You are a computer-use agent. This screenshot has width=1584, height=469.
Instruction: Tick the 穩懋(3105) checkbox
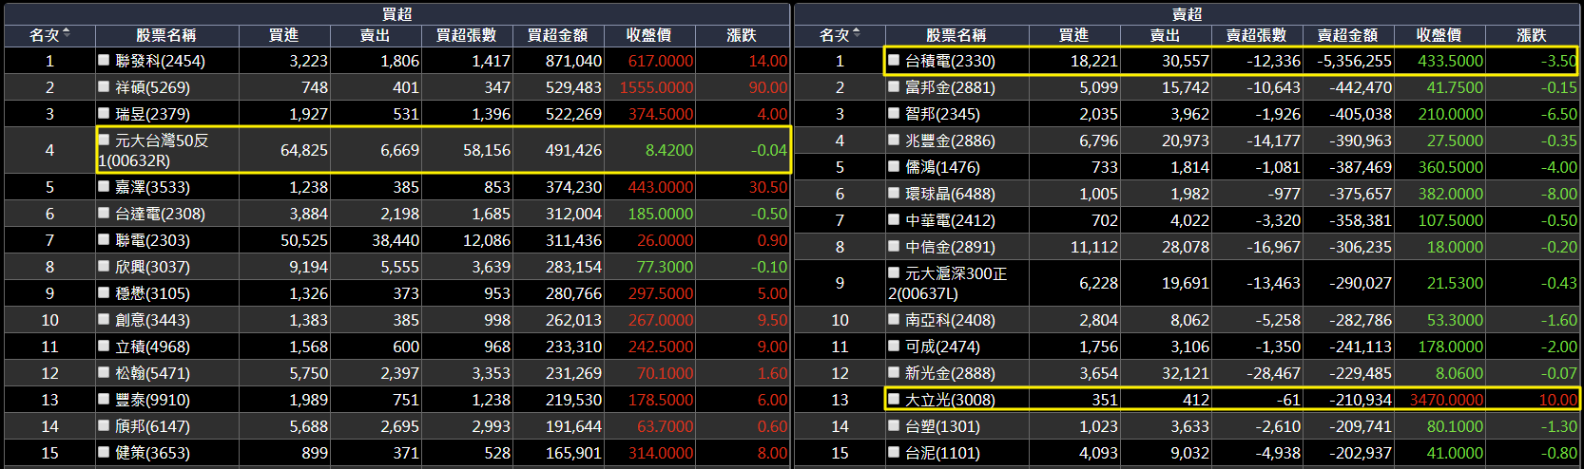coord(104,293)
